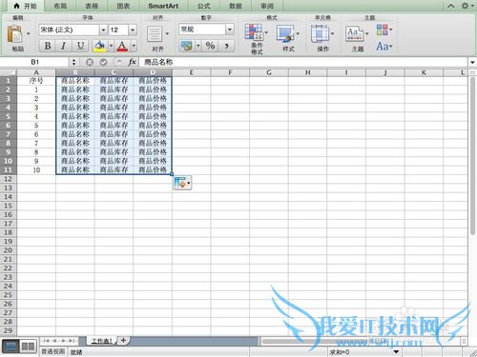
Task: Go to first sheet navigation arrow
Action: [x=47, y=341]
